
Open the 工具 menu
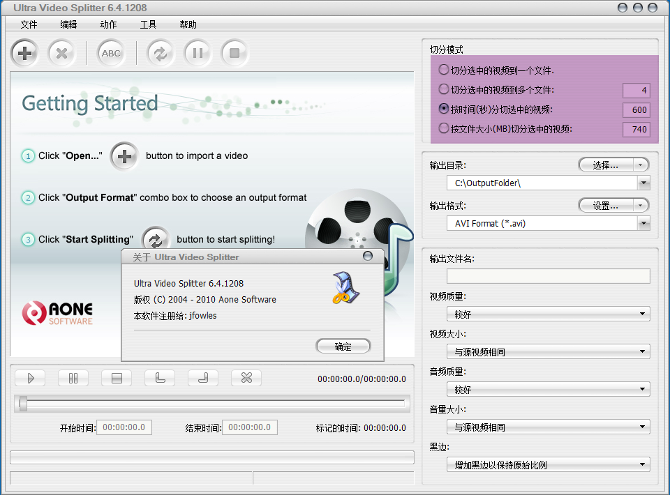coord(148,24)
